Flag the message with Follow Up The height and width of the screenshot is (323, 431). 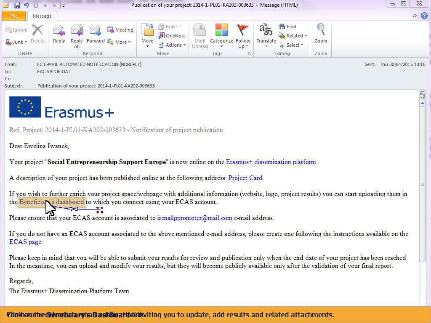pyautogui.click(x=243, y=36)
